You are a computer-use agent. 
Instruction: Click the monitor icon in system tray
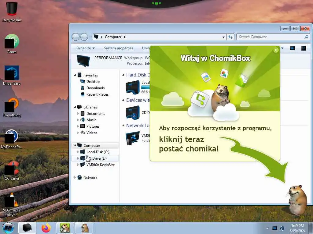tap(275, 228)
